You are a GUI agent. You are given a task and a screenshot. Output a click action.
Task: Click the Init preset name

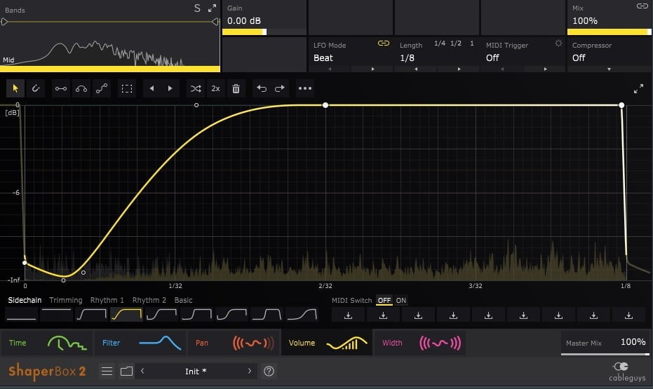(196, 371)
